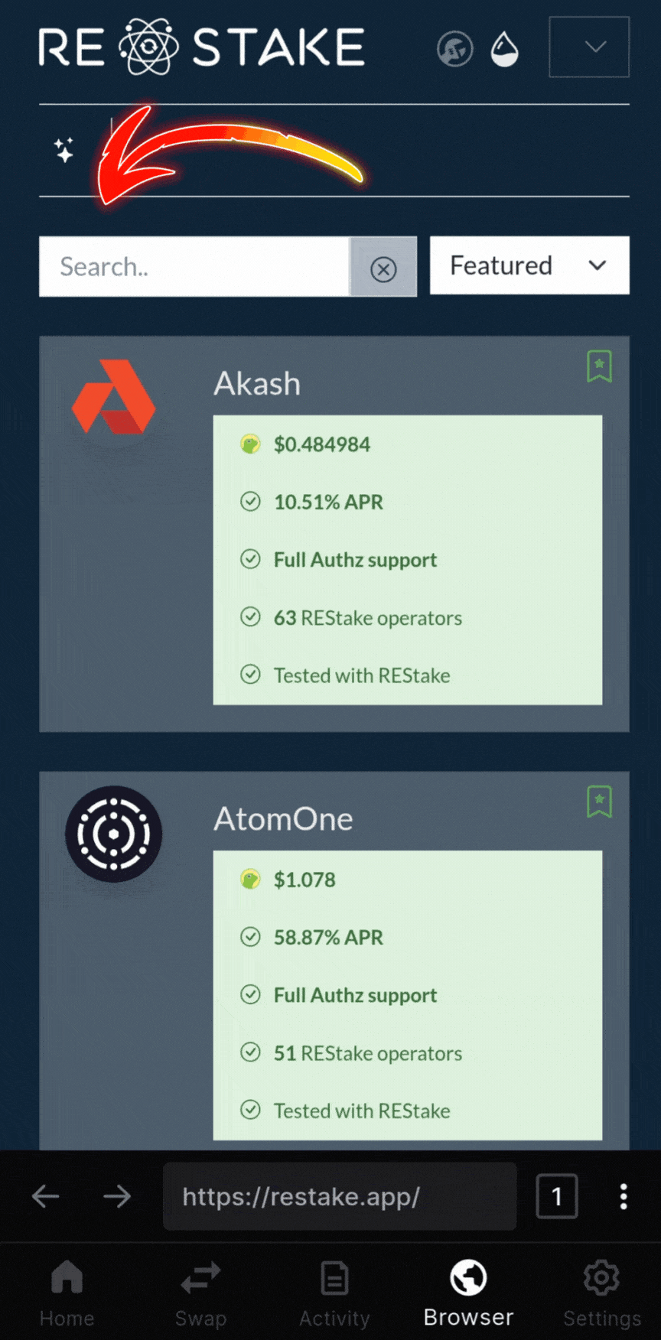Viewport: 661px width, 1340px height.
Task: Bookmark the AtomOne network card
Action: point(599,802)
